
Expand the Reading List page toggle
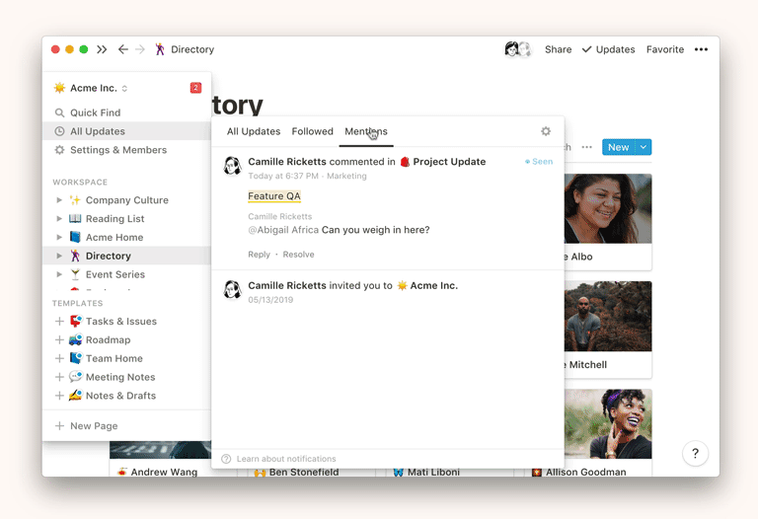(59, 219)
